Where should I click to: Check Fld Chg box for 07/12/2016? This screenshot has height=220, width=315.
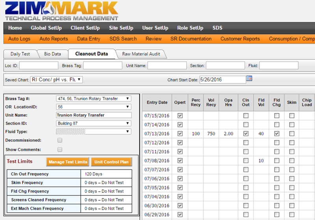pos(277,143)
